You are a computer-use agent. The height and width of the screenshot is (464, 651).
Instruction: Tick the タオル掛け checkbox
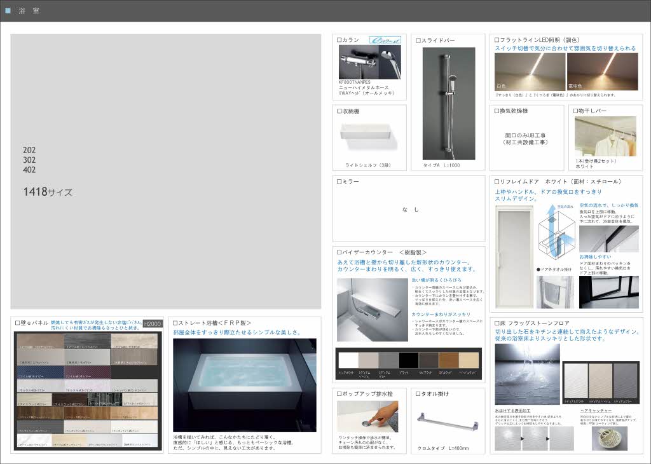pos(419,394)
